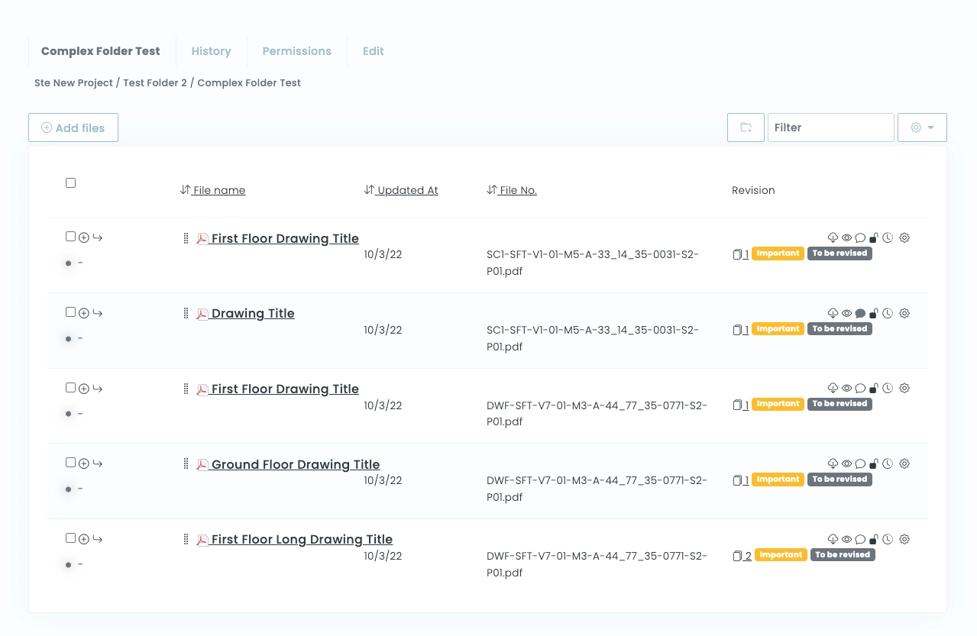Sort the table by Updated At
Viewport: 977px width, 636px height.
tap(401, 190)
